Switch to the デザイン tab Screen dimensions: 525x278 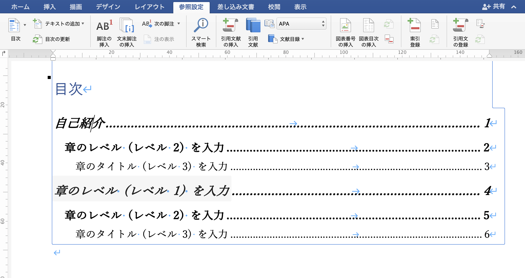(108, 7)
